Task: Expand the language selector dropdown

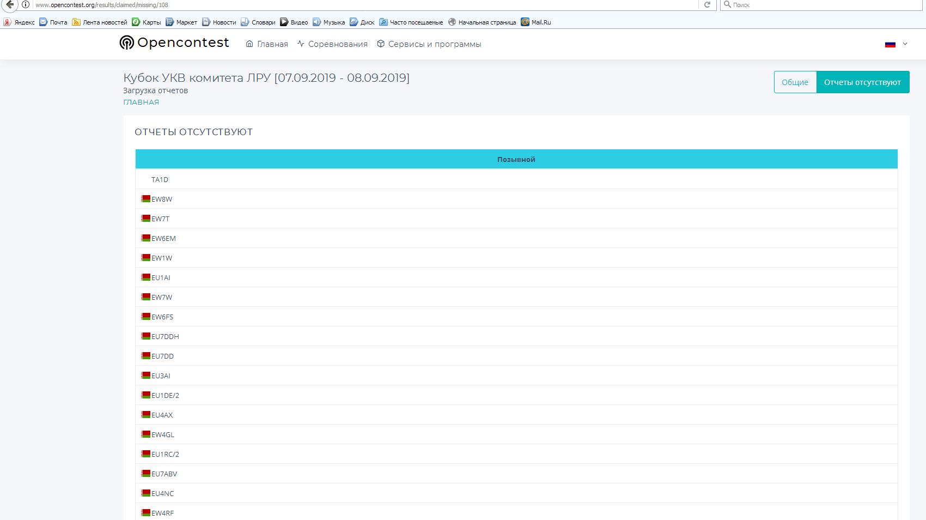Action: (896, 44)
